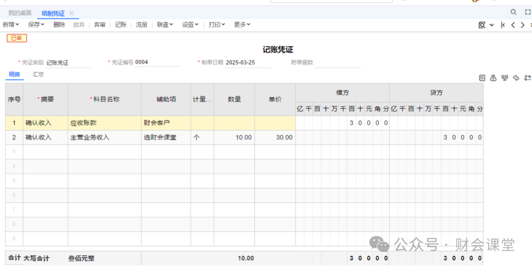Close the 填制凭证 tab
Viewport: 532px width, 266px height.
coord(71,13)
